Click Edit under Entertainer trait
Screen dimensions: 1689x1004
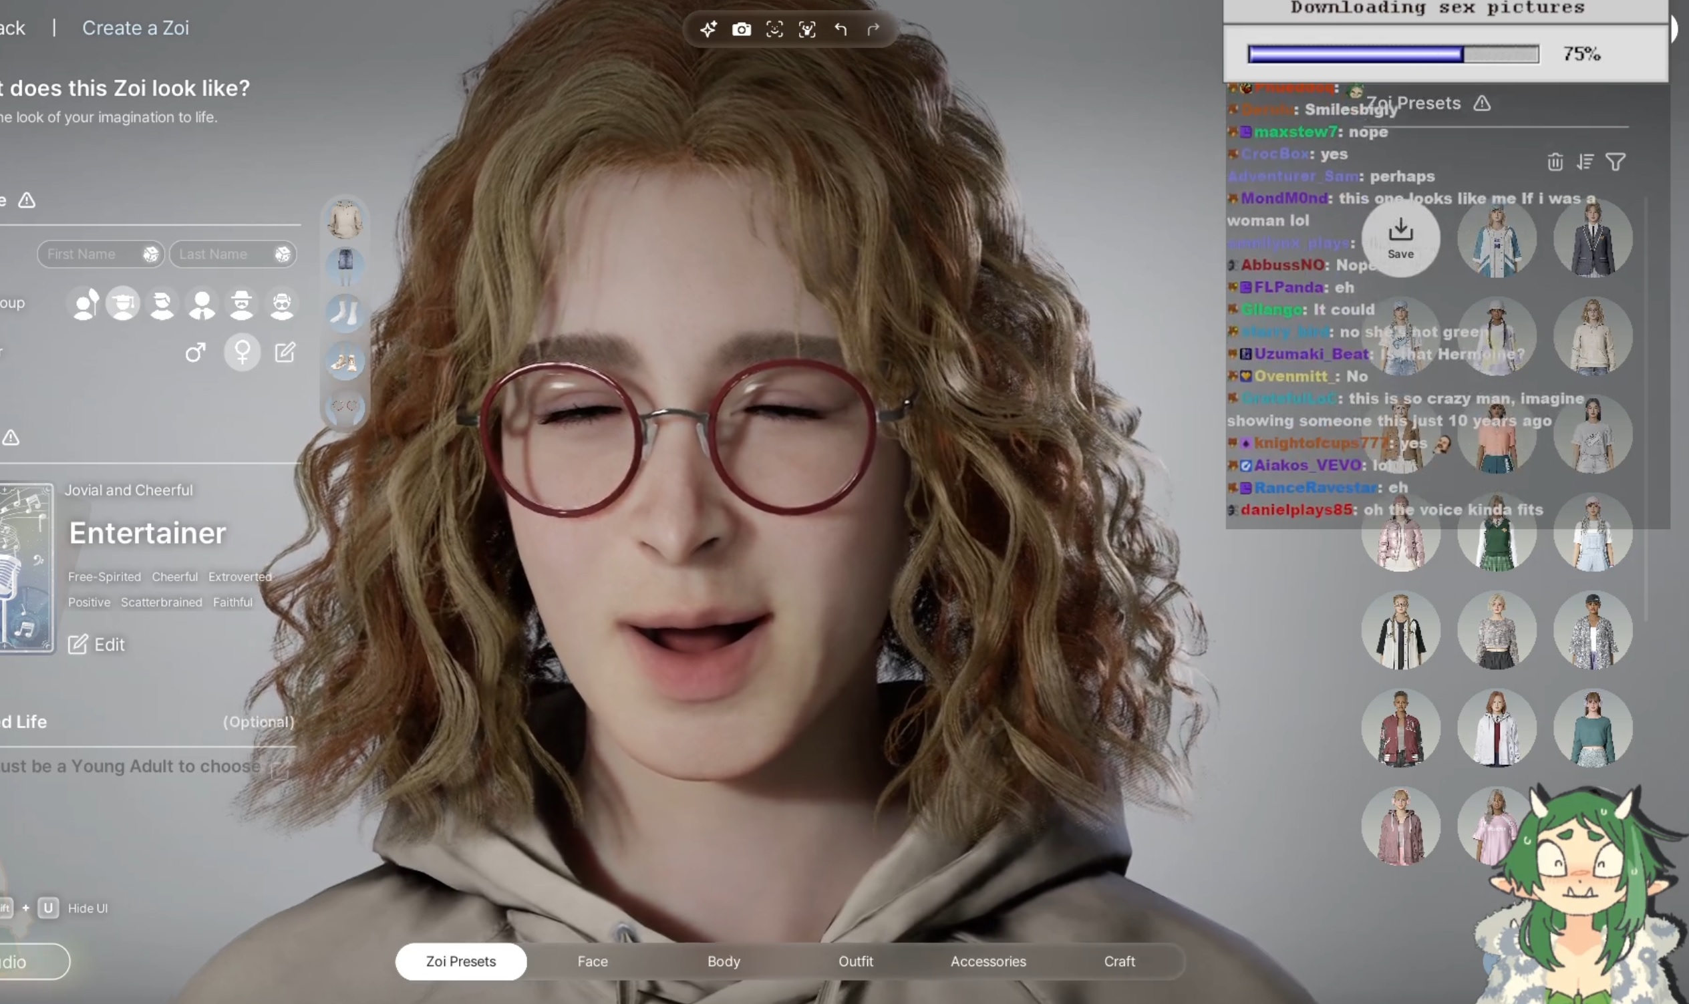(x=96, y=644)
